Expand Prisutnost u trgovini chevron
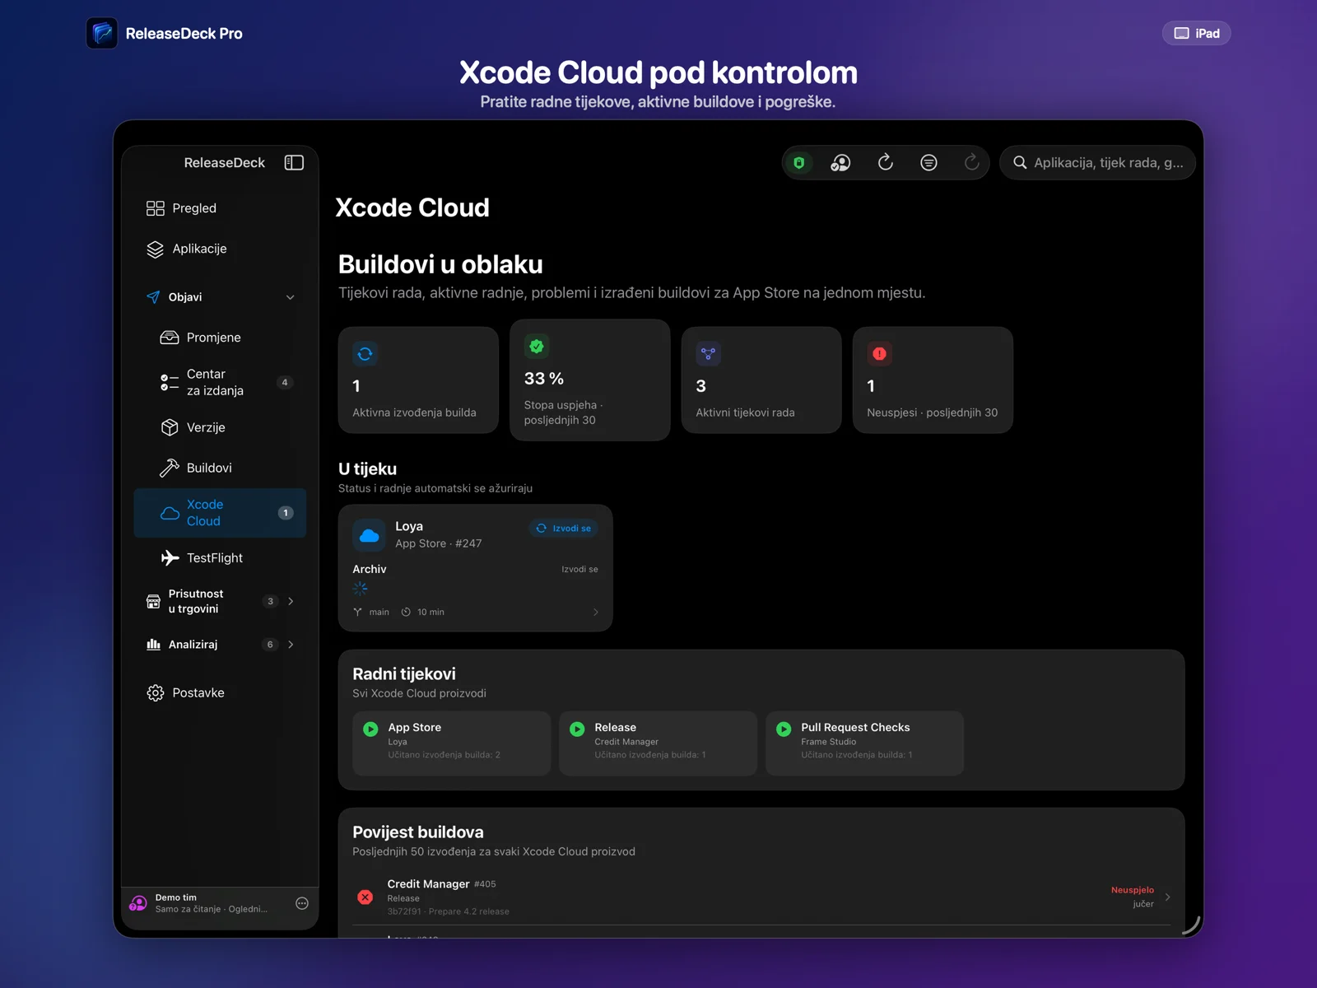The image size is (1317, 988). tap(291, 601)
